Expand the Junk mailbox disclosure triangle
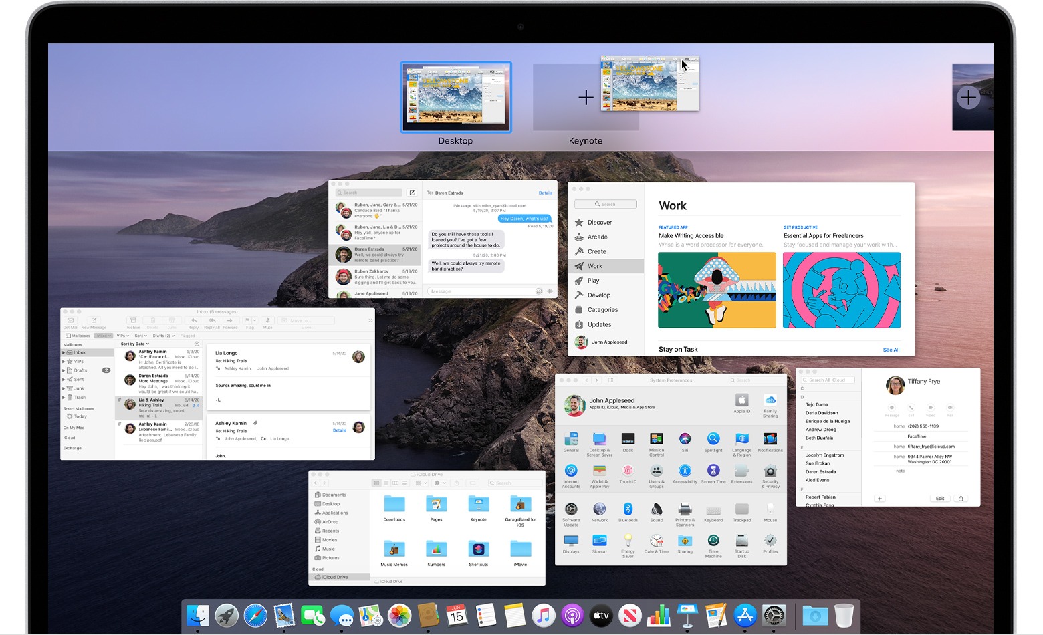Image resolution: width=1043 pixels, height=635 pixels. pyautogui.click(x=65, y=388)
